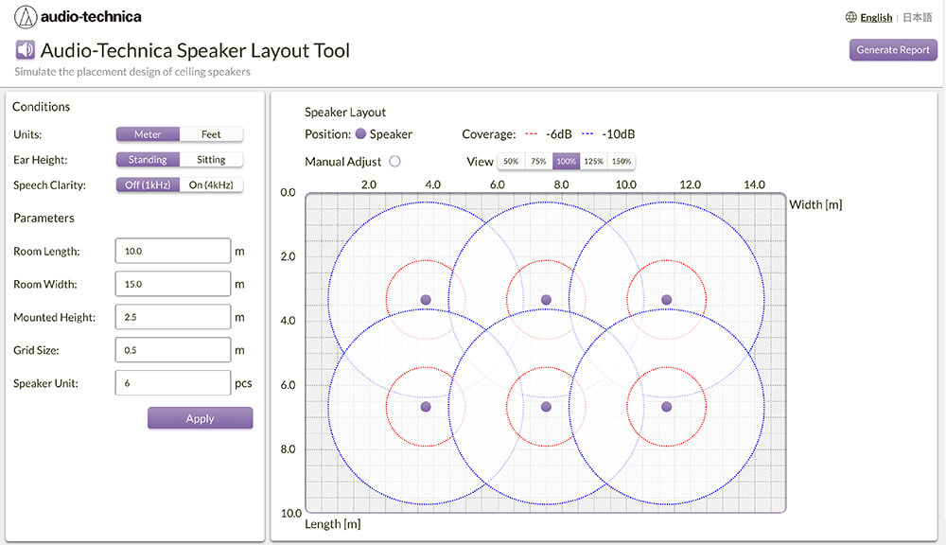The image size is (946, 545).
Task: Click the red -6dB coverage legend dashes
Action: [531, 134]
